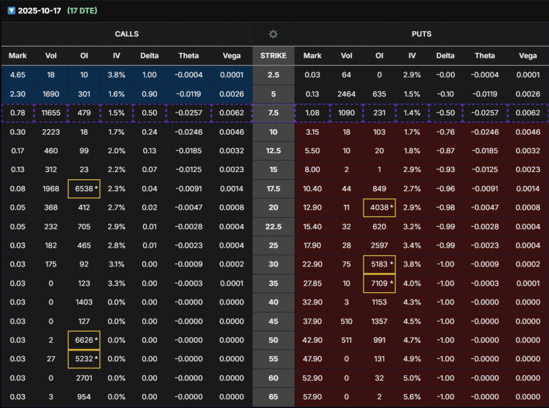Click the 2025-10-17 expiration date label
Viewport: 549px width, 408px height.
coord(39,11)
